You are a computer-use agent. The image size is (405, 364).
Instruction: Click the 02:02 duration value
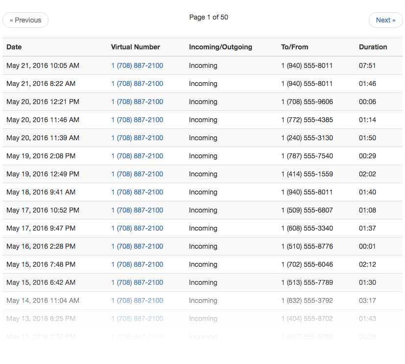point(367,174)
